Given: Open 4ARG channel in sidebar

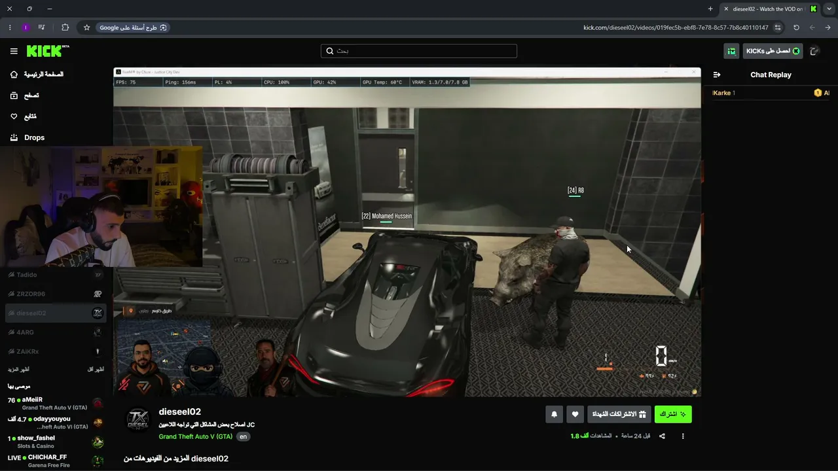Looking at the screenshot, I should pyautogui.click(x=56, y=332).
